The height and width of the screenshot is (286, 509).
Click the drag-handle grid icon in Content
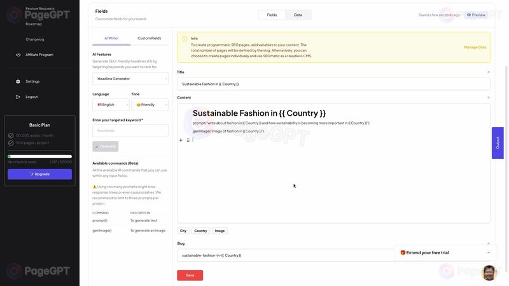click(x=188, y=140)
